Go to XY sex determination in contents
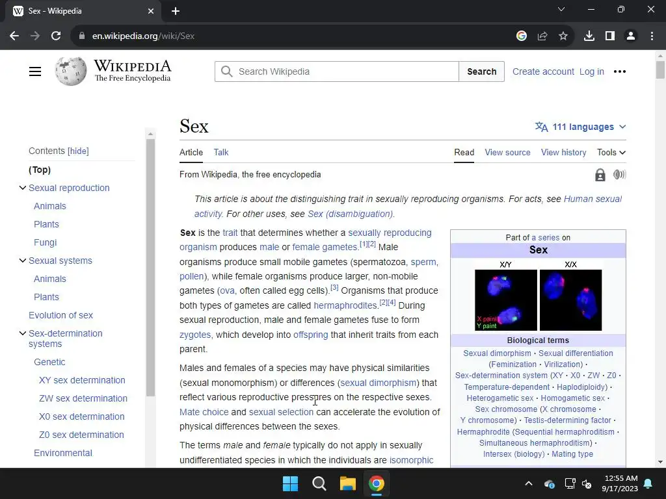The width and height of the screenshot is (666, 499). 82,380
